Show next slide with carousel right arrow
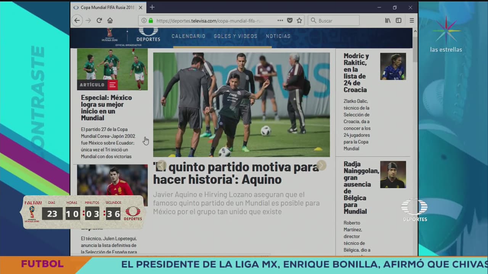 tap(321, 165)
